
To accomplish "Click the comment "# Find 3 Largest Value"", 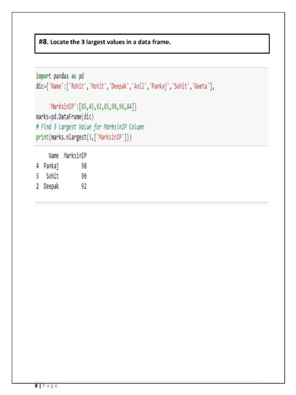I will (x=90, y=127).
